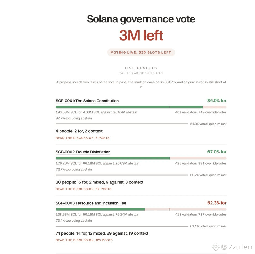255x254 pixels.
Task: Read the discussion with 5 posts
Action: (x=82, y=138)
